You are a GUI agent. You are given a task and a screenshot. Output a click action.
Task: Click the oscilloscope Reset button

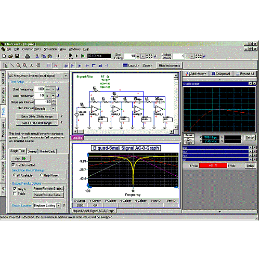coord(189,135)
